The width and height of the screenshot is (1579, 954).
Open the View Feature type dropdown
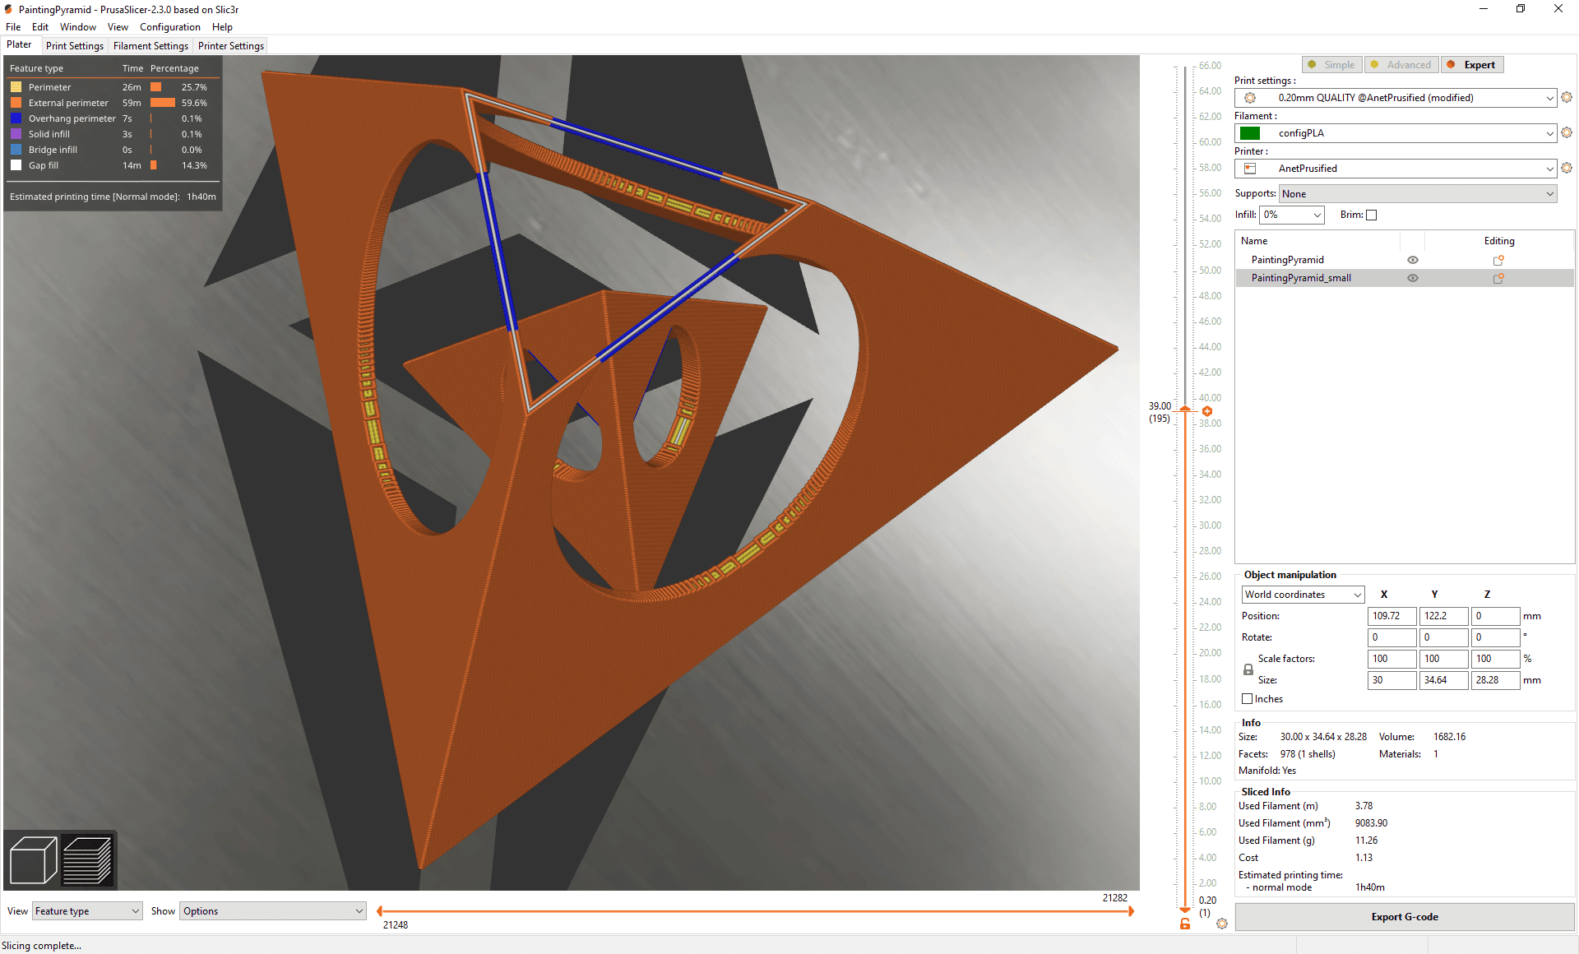pyautogui.click(x=87, y=911)
